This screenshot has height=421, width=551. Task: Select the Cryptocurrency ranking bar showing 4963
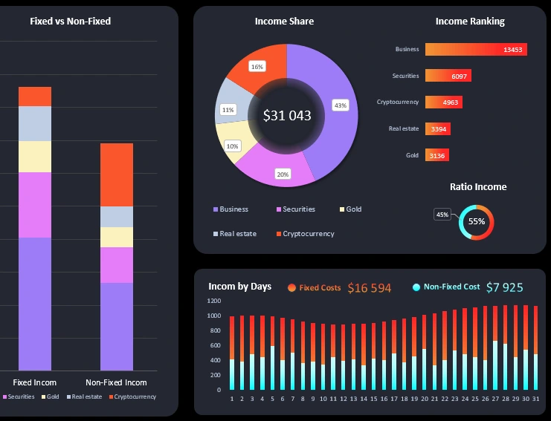click(x=444, y=102)
